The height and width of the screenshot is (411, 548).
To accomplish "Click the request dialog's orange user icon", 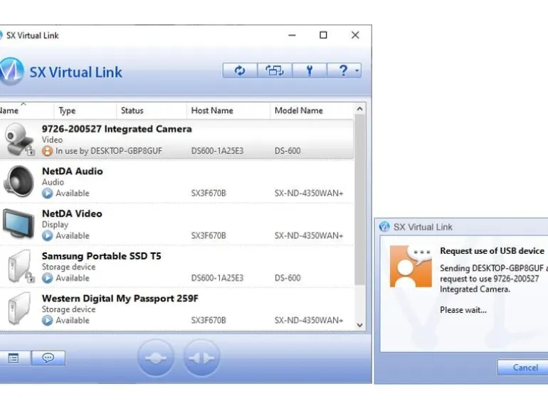I will (x=411, y=266).
